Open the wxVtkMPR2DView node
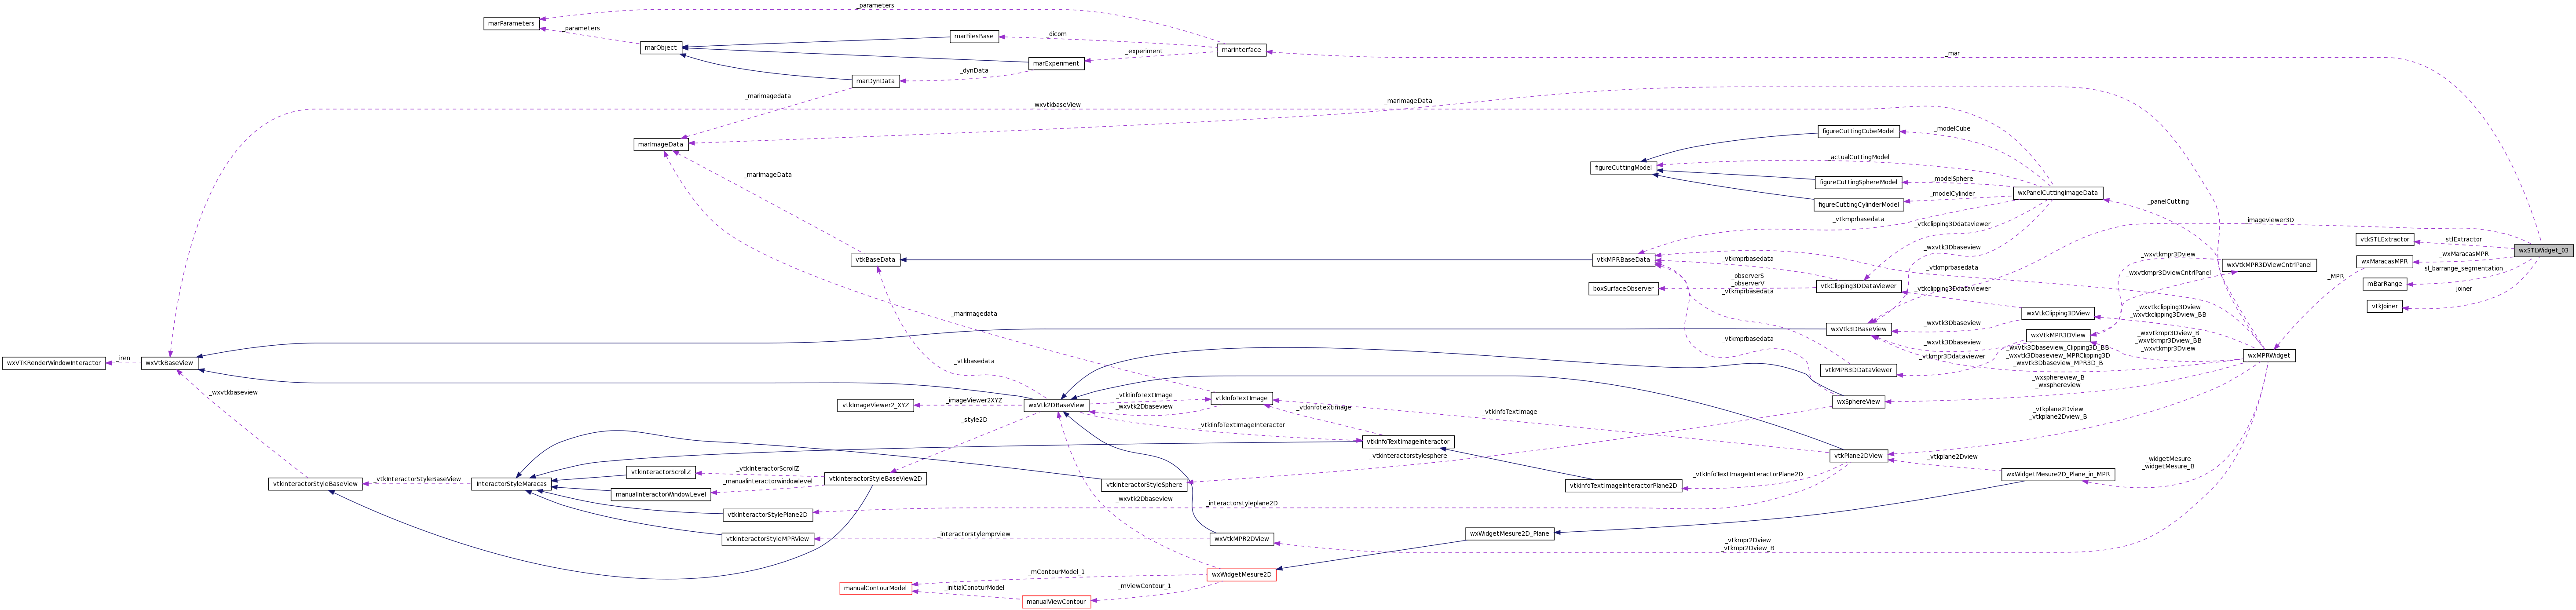 [1241, 539]
